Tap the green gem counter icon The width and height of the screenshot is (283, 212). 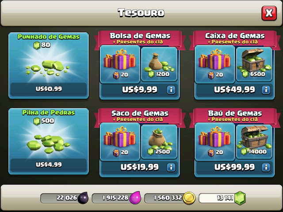pos(240,198)
